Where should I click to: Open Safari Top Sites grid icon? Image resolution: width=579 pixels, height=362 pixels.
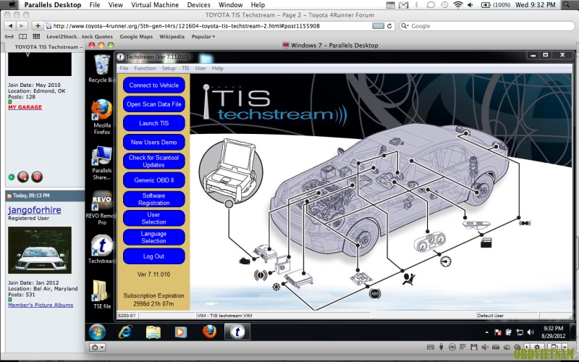(36, 36)
